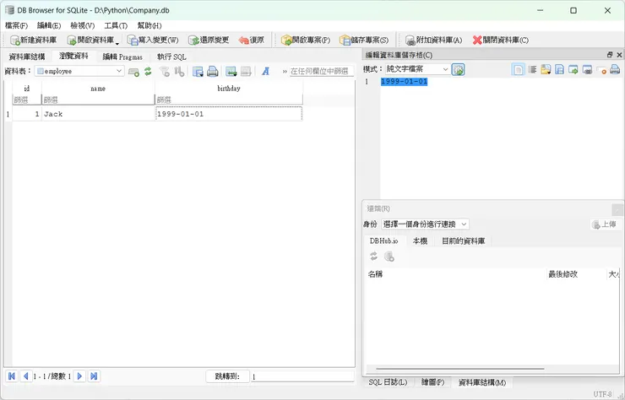625x400 pixels.
Task: Open the 檢視(V) menu
Action: pyautogui.click(x=83, y=25)
